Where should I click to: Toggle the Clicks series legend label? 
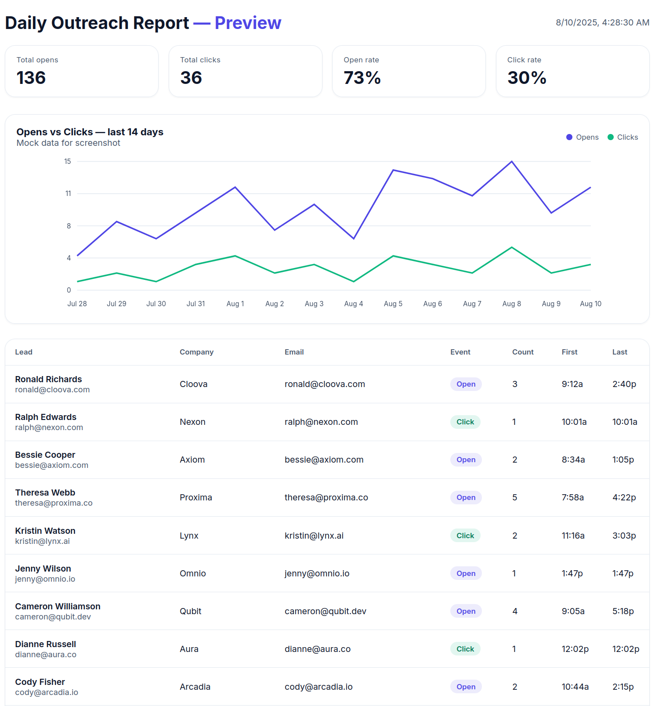[x=627, y=137]
